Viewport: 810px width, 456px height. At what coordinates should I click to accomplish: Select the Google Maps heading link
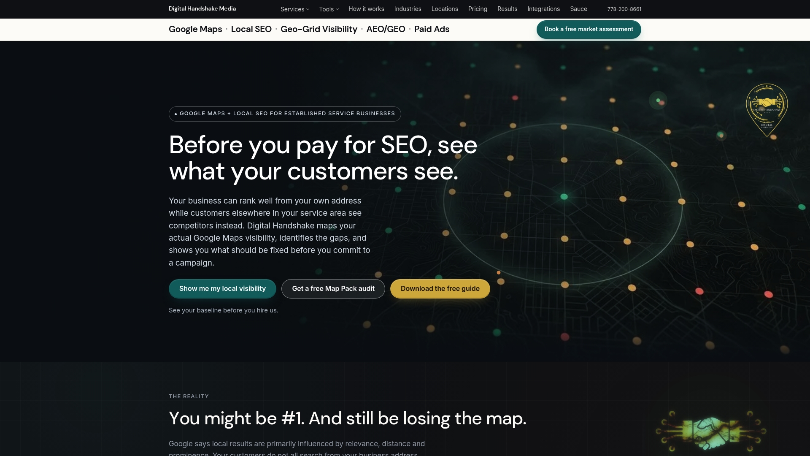(x=195, y=29)
